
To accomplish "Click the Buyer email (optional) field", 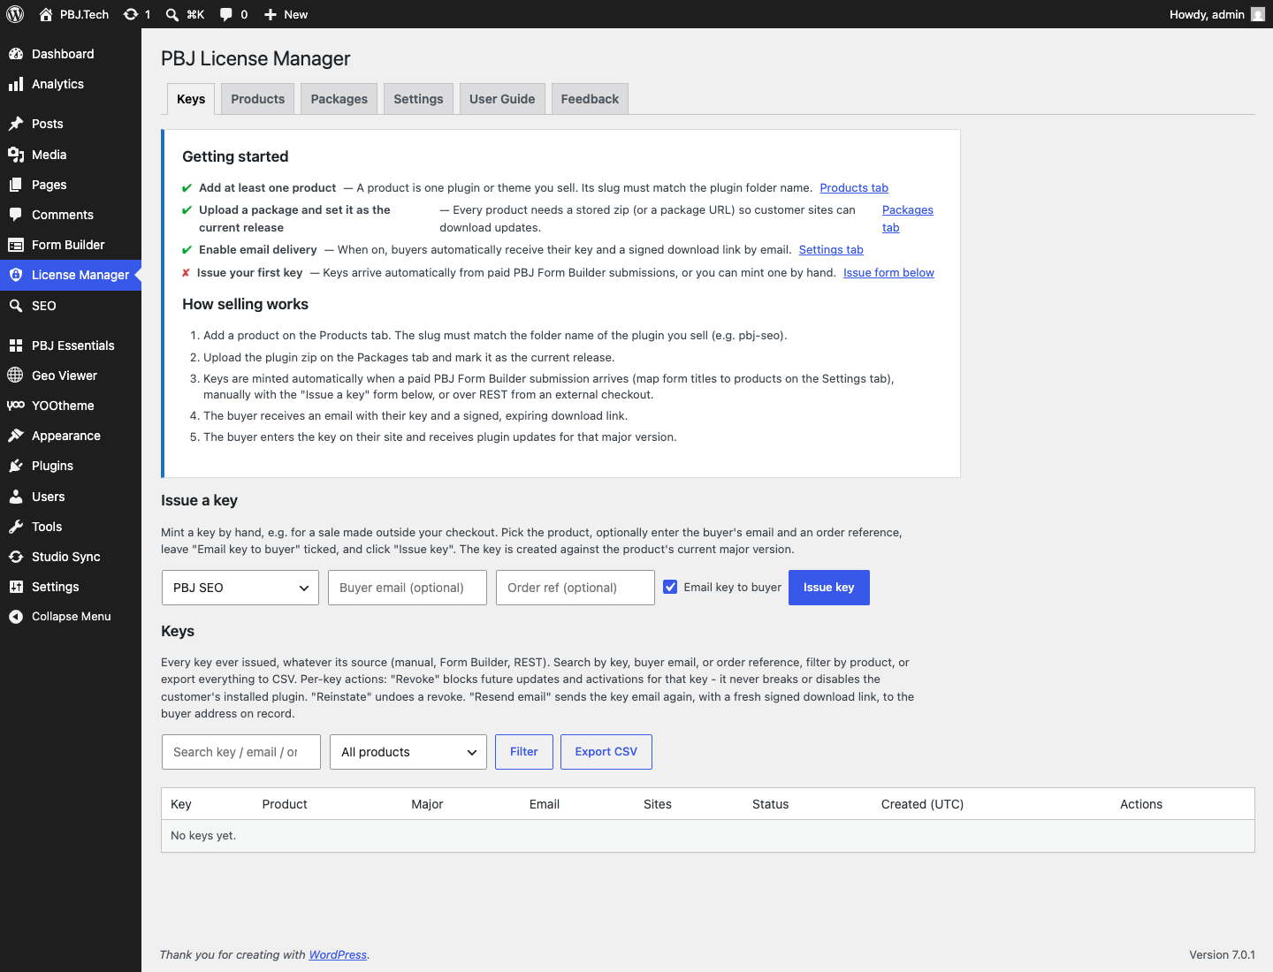I will [408, 588].
